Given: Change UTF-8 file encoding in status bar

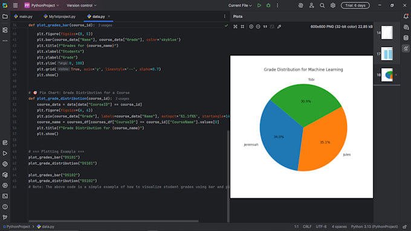Looking at the screenshot, I should 321,227.
